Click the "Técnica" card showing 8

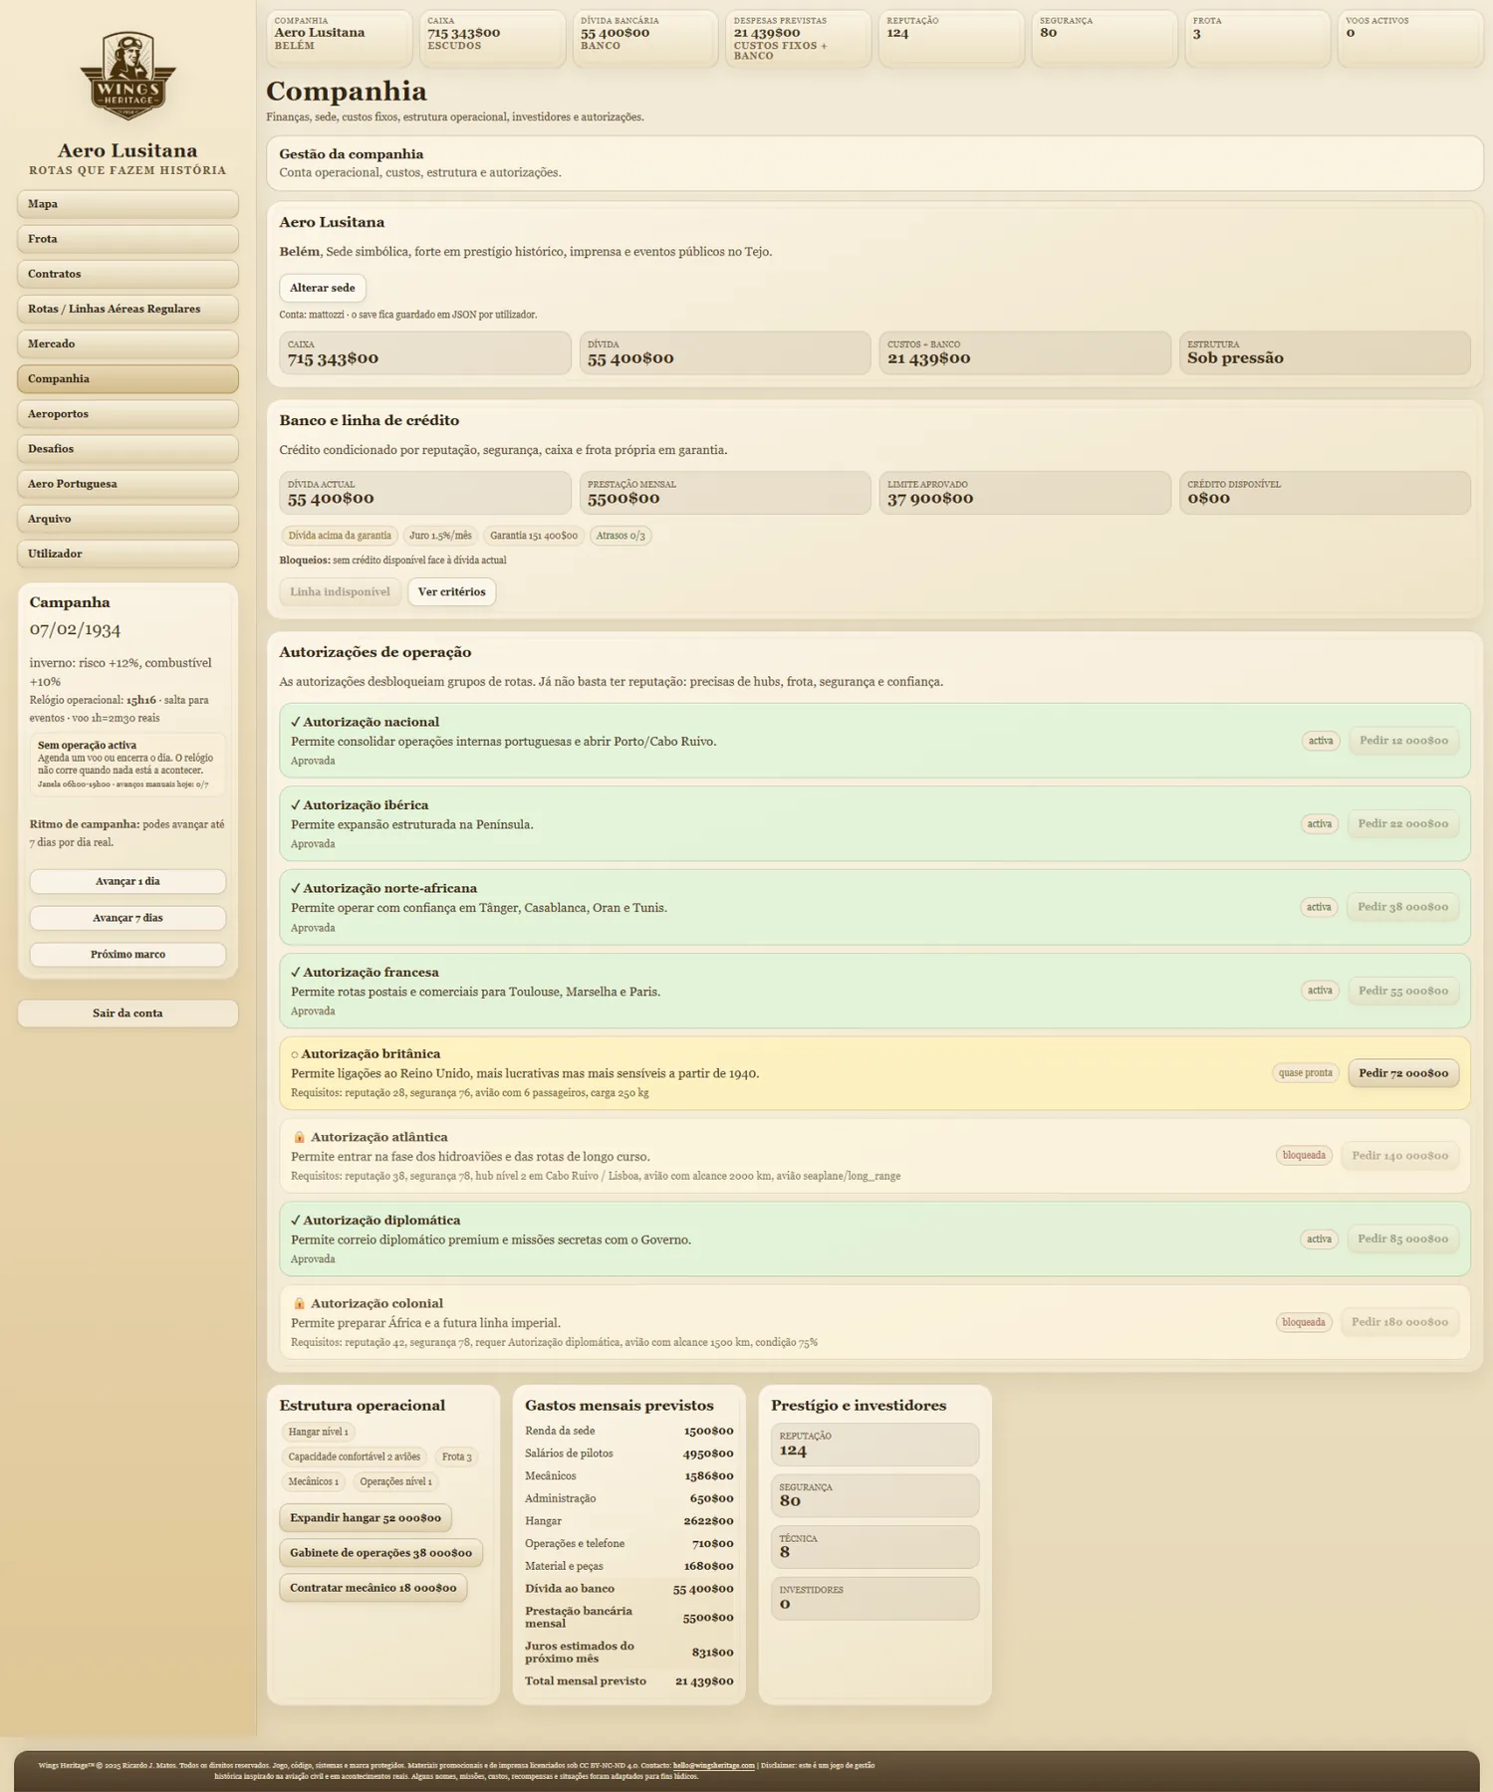click(874, 1547)
